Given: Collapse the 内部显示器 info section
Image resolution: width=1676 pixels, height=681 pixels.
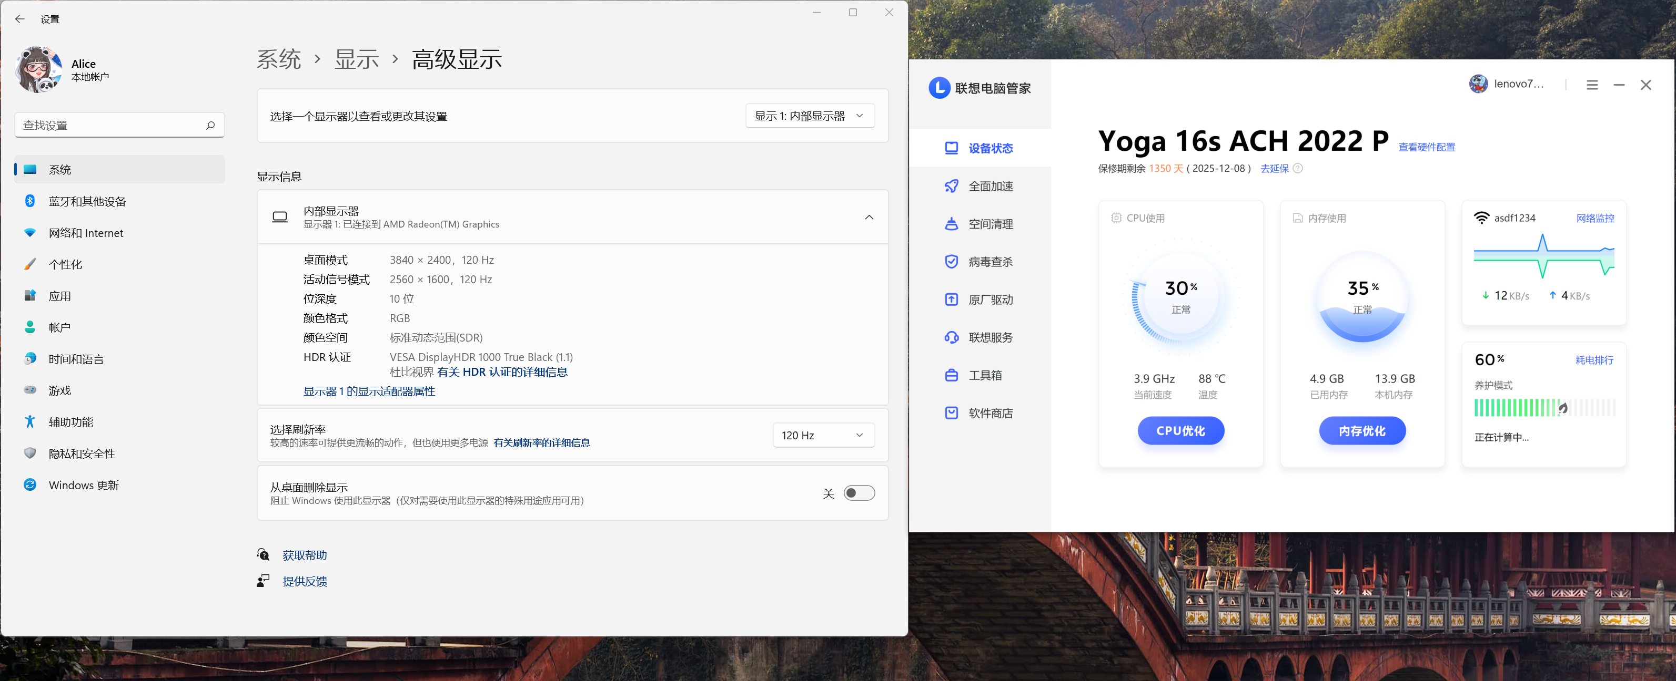Looking at the screenshot, I should [x=869, y=217].
